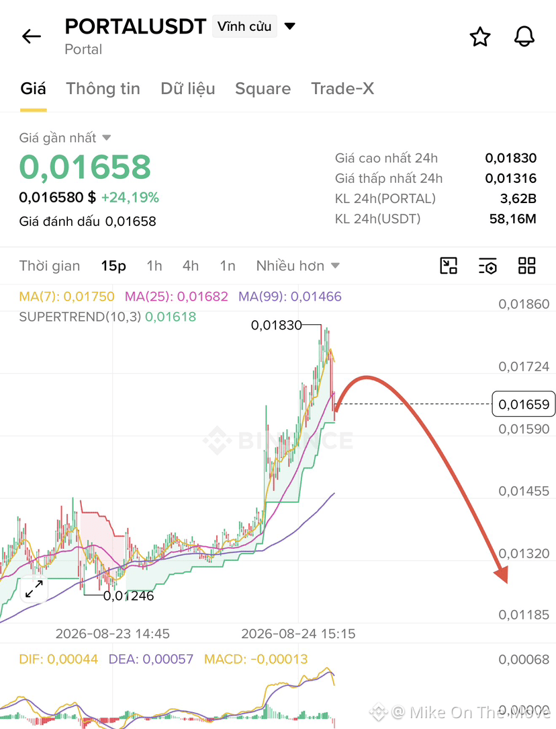Tap the +24,19% change value
This screenshot has width=556, height=729.
pos(130,198)
